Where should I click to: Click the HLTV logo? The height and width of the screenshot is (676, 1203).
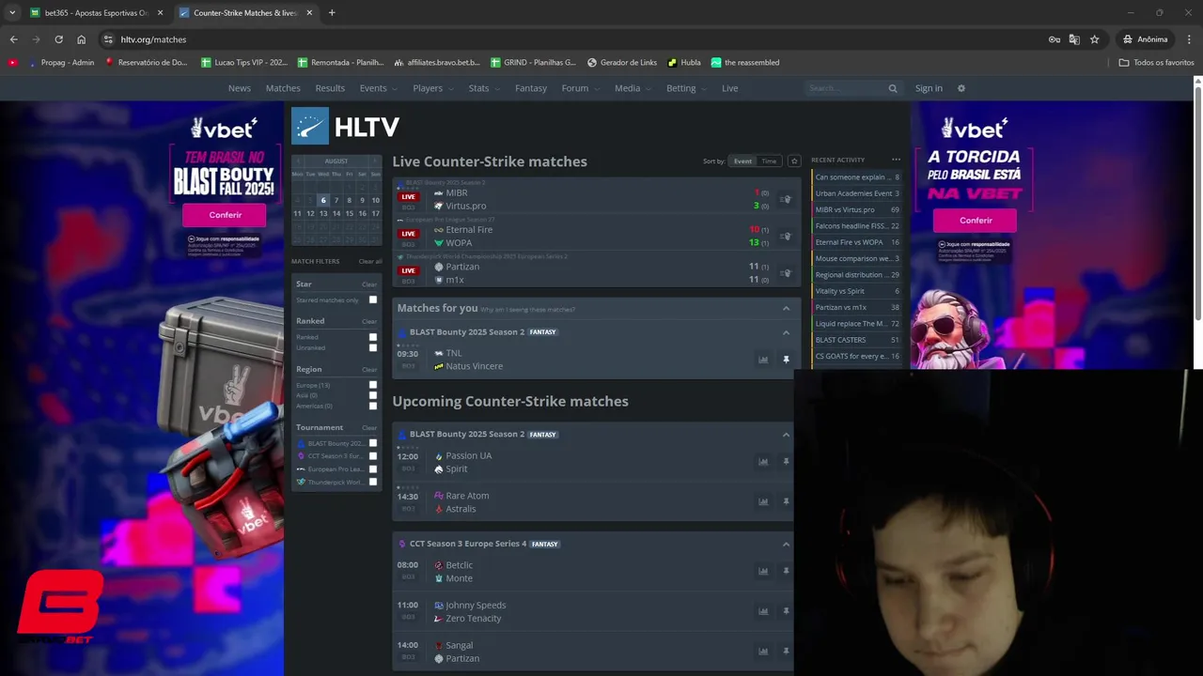pyautogui.click(x=345, y=126)
